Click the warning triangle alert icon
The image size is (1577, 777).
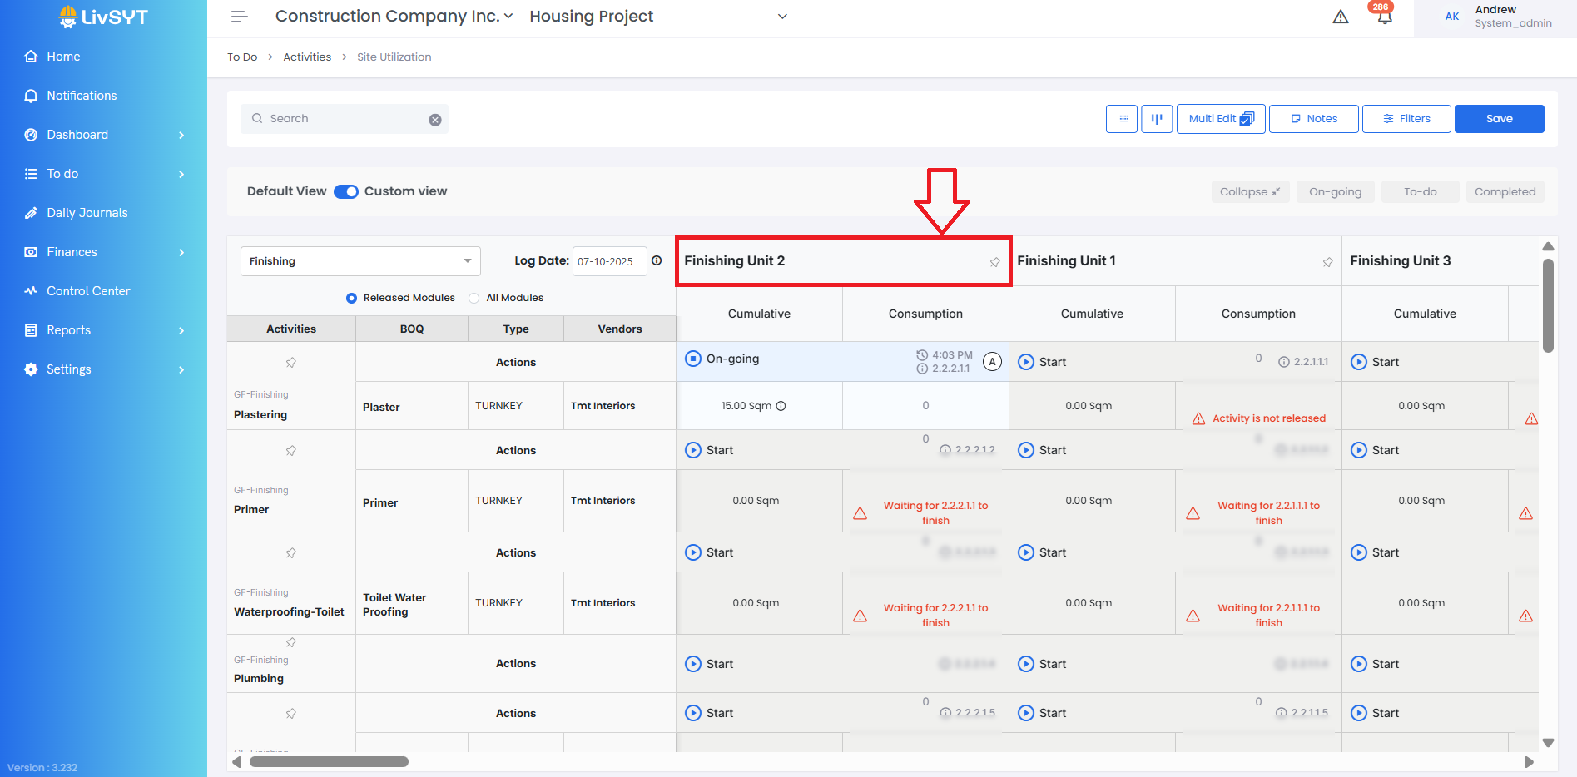point(1340,17)
